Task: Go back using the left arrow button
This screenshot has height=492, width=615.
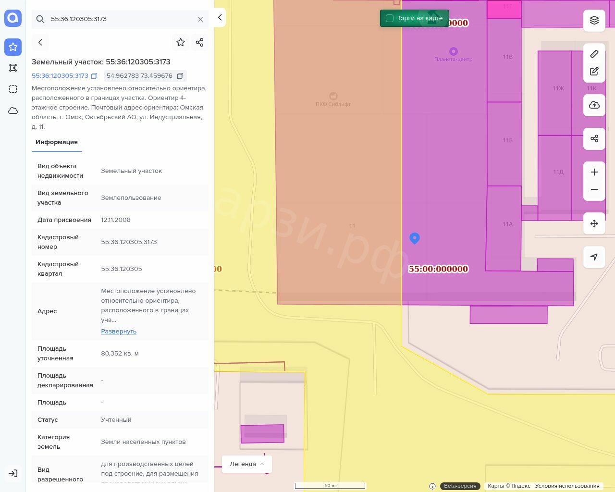Action: [x=40, y=42]
